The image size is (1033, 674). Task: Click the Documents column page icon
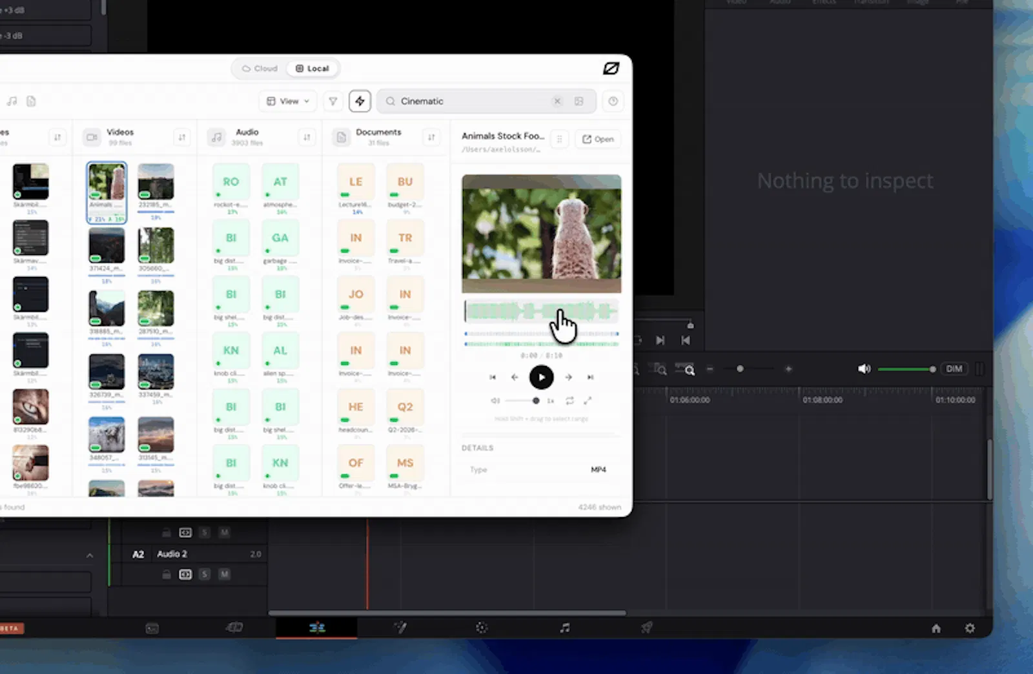pos(341,137)
